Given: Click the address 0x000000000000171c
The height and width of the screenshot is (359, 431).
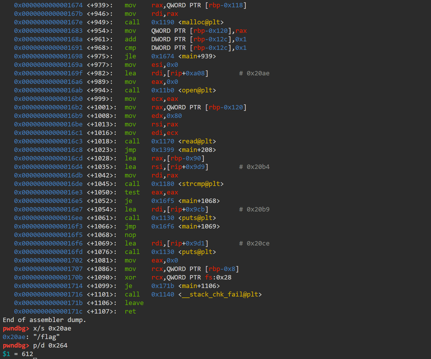Looking at the screenshot, I should [x=48, y=311].
